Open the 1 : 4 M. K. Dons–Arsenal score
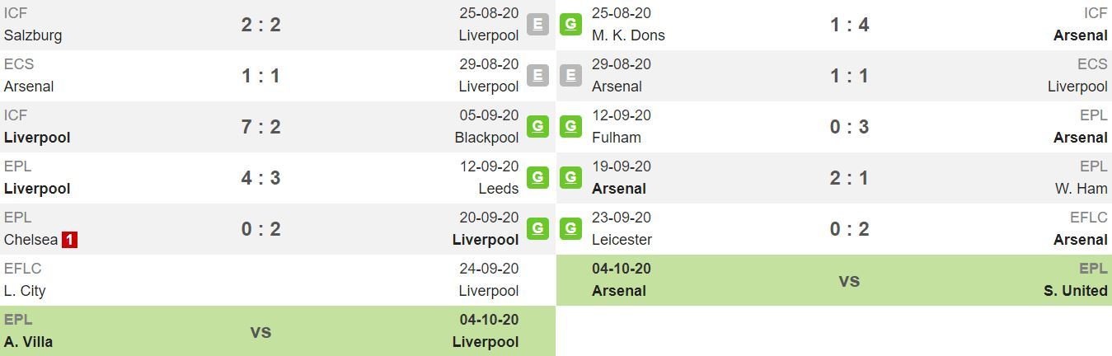 [x=849, y=25]
